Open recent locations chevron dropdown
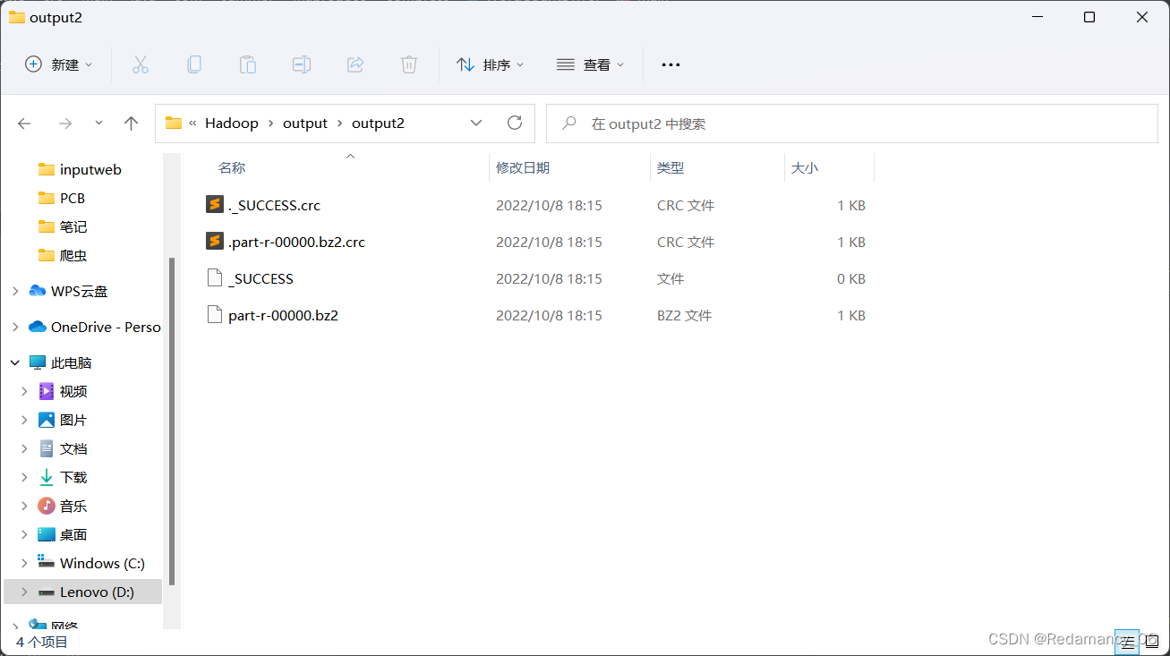The height and width of the screenshot is (656, 1170). (x=98, y=124)
